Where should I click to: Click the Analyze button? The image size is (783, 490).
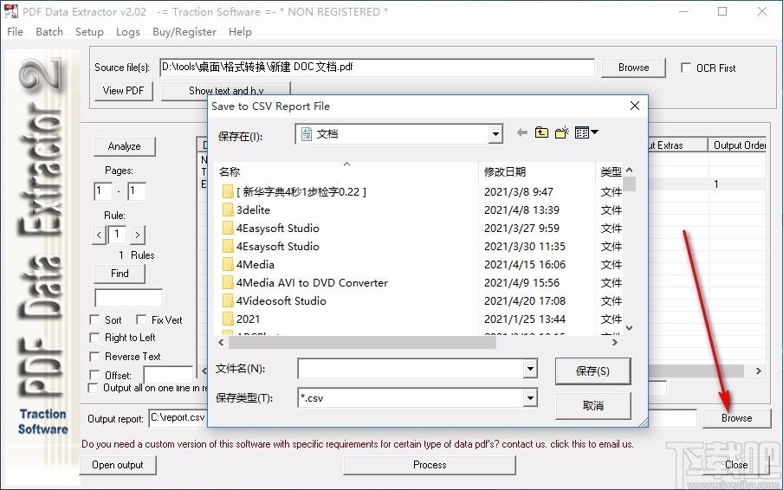(125, 146)
